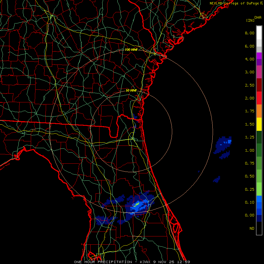
Task: Click the OHA product label
Action: pos(258,17)
